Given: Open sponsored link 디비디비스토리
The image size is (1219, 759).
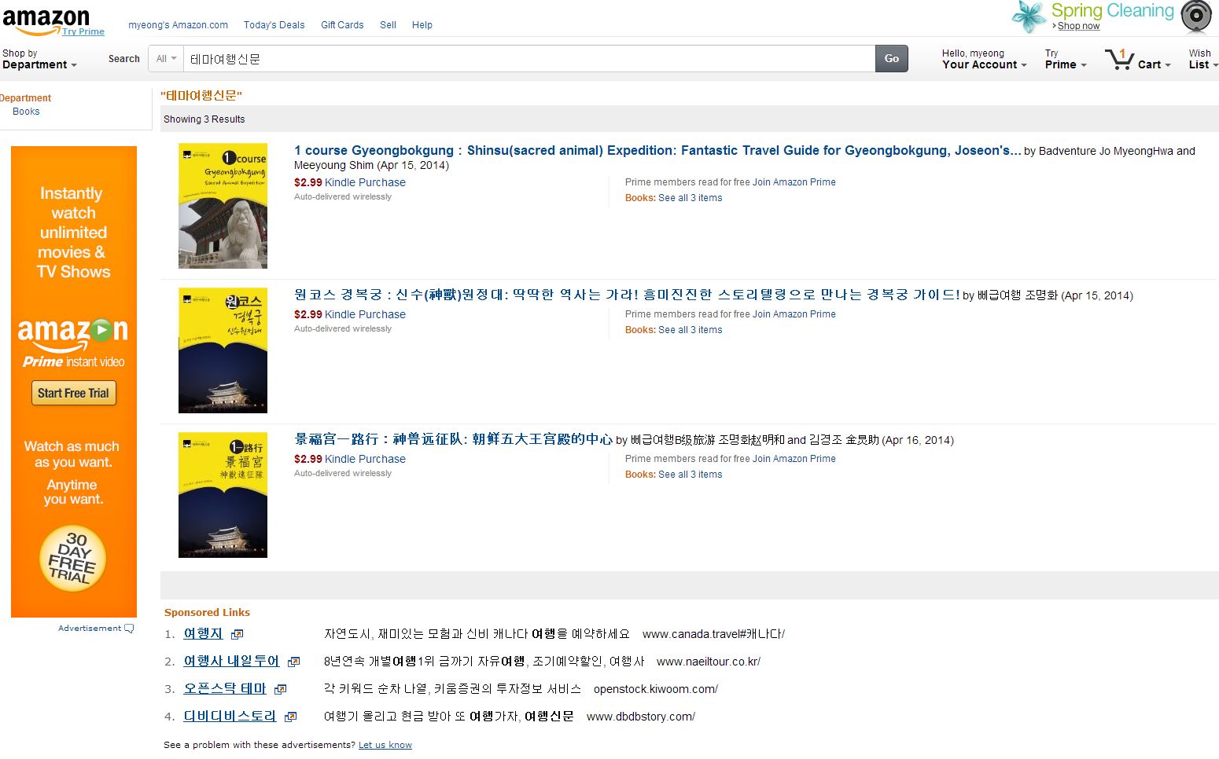Looking at the screenshot, I should (230, 716).
